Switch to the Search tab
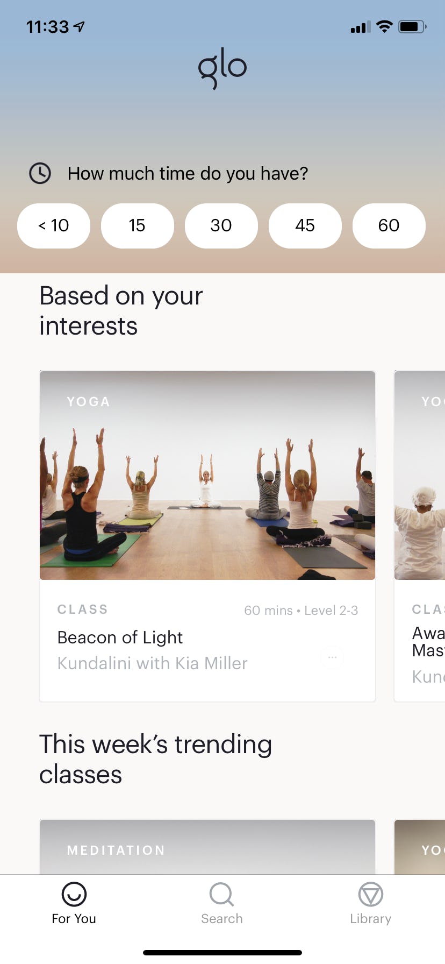 tap(221, 904)
